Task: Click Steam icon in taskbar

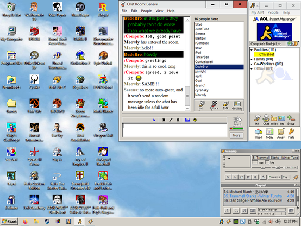Action: pos(47,222)
